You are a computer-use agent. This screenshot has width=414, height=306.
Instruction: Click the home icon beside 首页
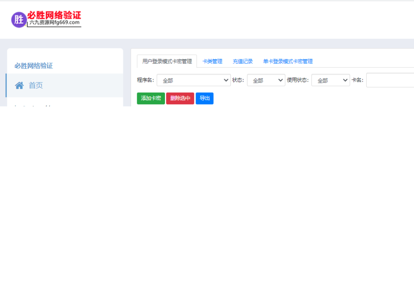[19, 85]
